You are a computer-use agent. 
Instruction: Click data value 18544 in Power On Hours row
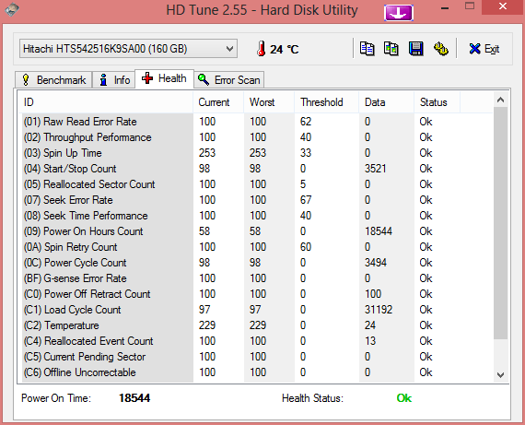tap(379, 230)
